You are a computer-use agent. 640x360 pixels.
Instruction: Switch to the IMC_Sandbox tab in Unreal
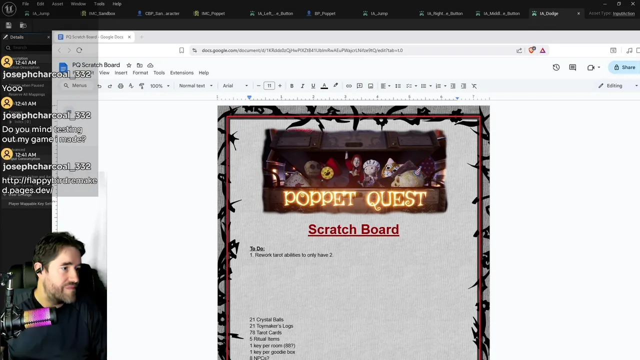point(102,13)
